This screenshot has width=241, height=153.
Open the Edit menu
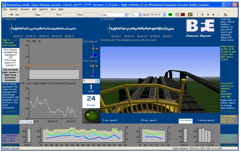(x=34, y=10)
